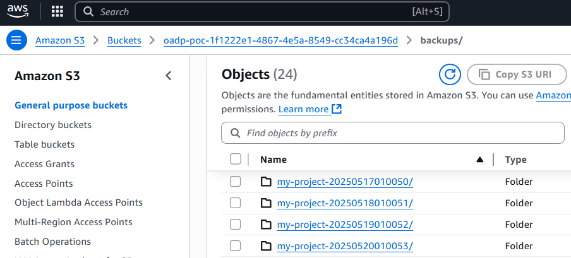The image size is (571, 258).
Task: Open folder my-project-20250520010053/
Action: coord(345,246)
